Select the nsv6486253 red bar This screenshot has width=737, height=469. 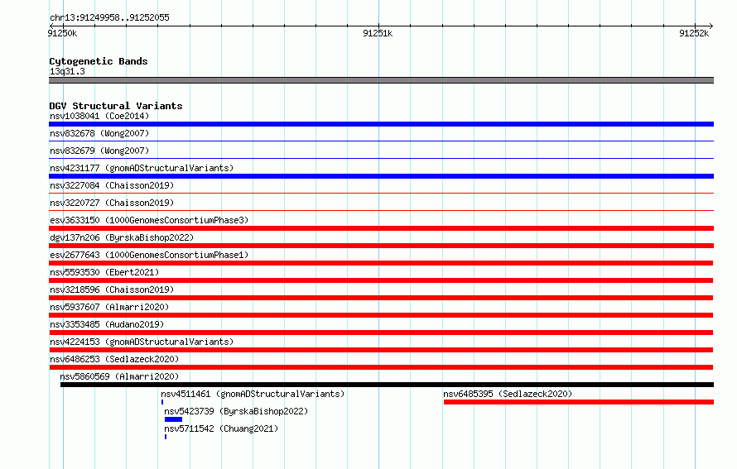coord(381,367)
